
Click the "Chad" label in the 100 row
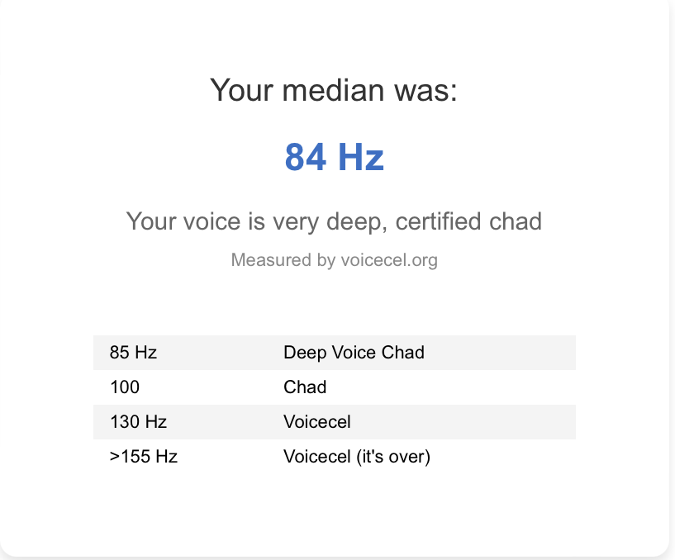(x=305, y=387)
